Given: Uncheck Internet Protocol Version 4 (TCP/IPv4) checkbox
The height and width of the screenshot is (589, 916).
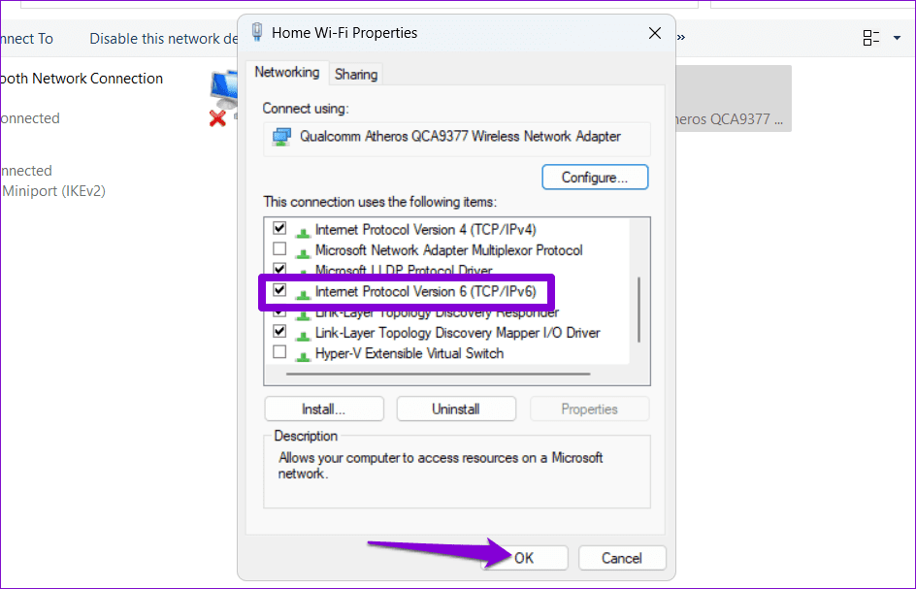Looking at the screenshot, I should 279,228.
